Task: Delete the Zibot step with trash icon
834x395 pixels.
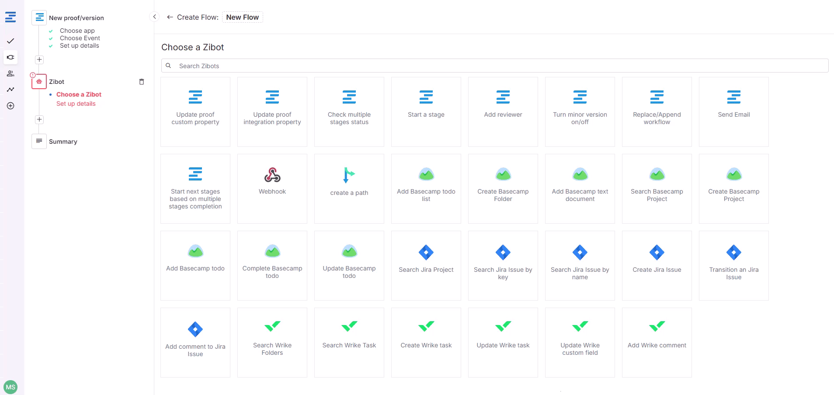Action: (x=141, y=82)
